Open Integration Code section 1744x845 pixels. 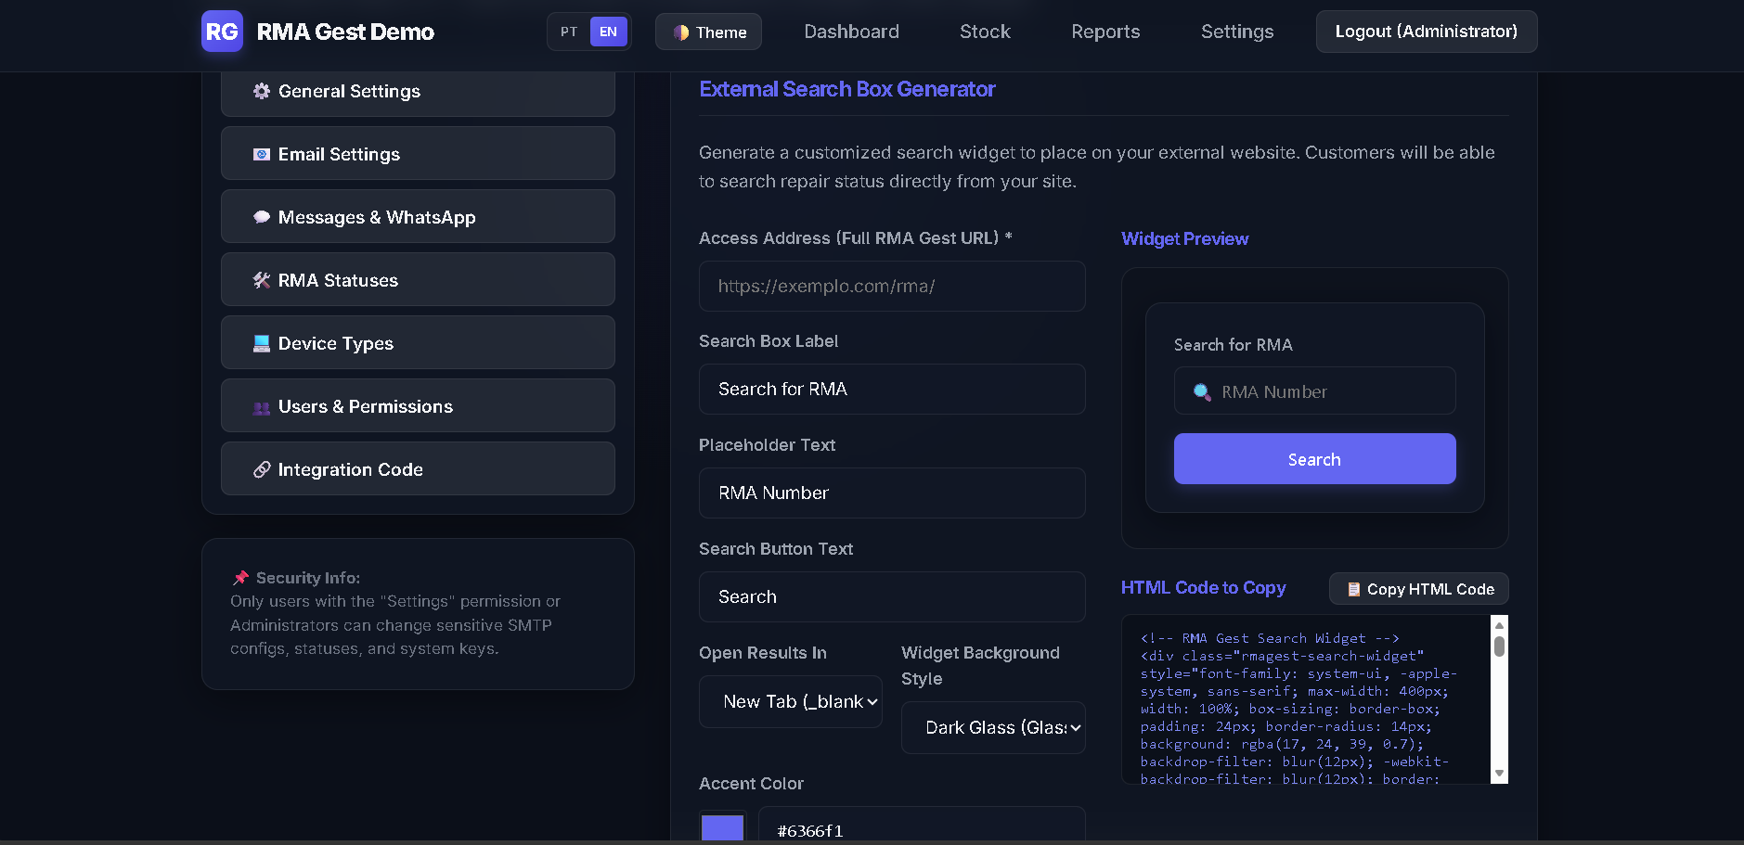point(418,468)
